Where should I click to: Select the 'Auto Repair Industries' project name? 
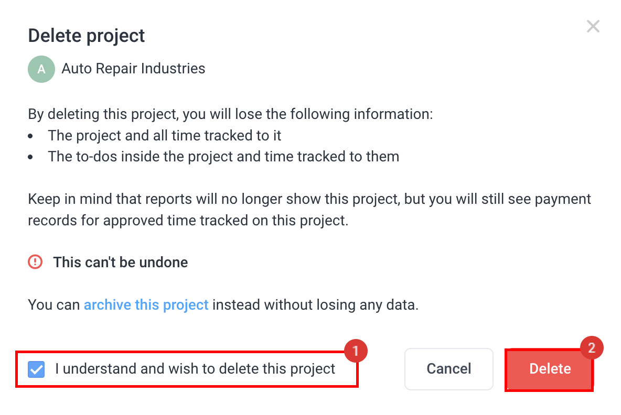pyautogui.click(x=133, y=69)
